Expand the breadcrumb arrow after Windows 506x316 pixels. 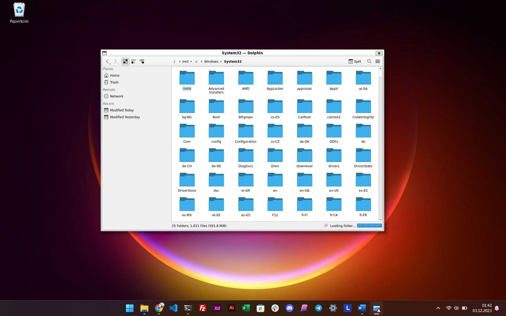(221, 61)
